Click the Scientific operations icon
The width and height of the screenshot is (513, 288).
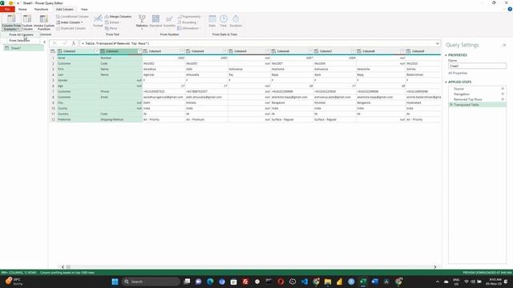click(169, 18)
